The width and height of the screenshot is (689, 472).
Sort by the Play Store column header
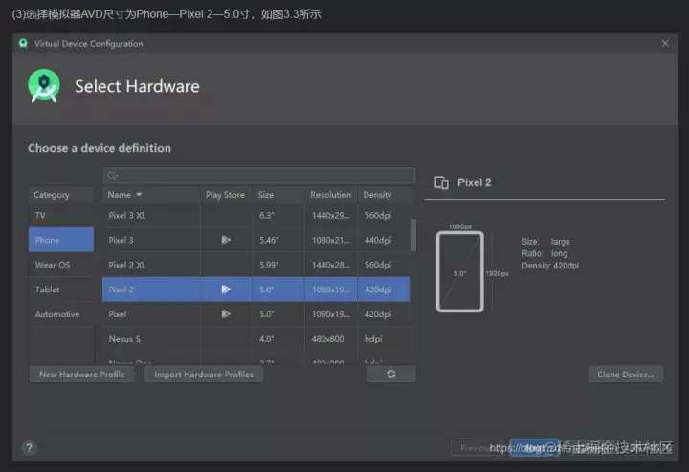pyautogui.click(x=226, y=195)
